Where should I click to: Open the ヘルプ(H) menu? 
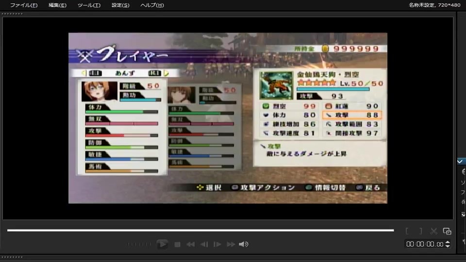(152, 5)
